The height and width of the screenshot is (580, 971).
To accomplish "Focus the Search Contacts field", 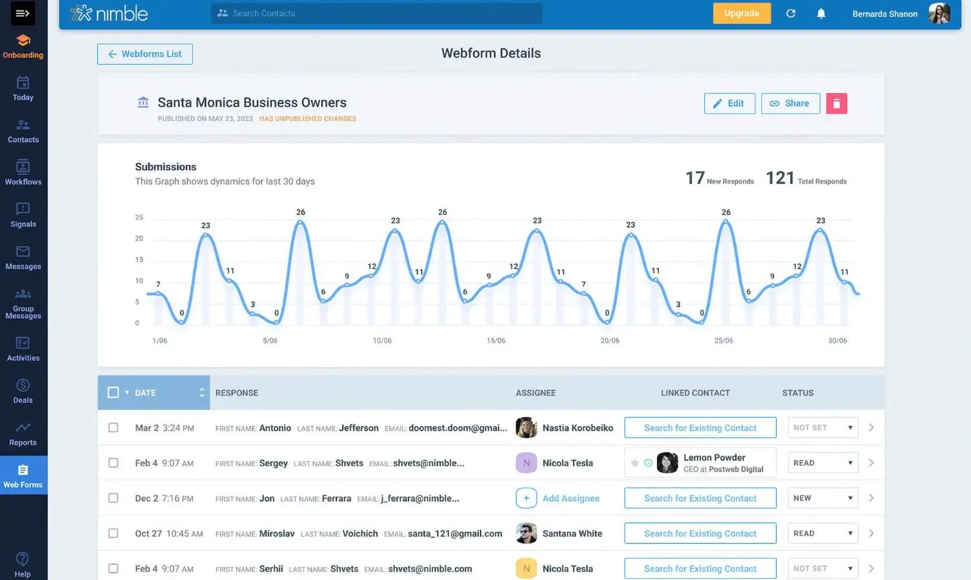I will point(377,14).
